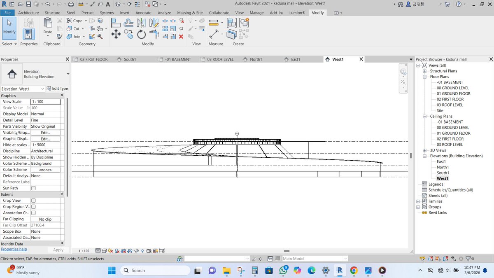
Task: Click the Text tool 'A' in quick access toolbar
Action: (x=107, y=4)
